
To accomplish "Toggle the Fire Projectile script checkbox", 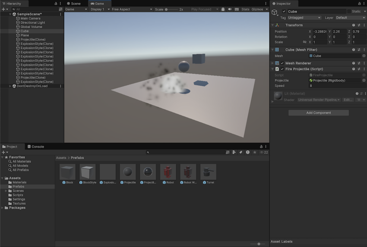I will click(282, 69).
